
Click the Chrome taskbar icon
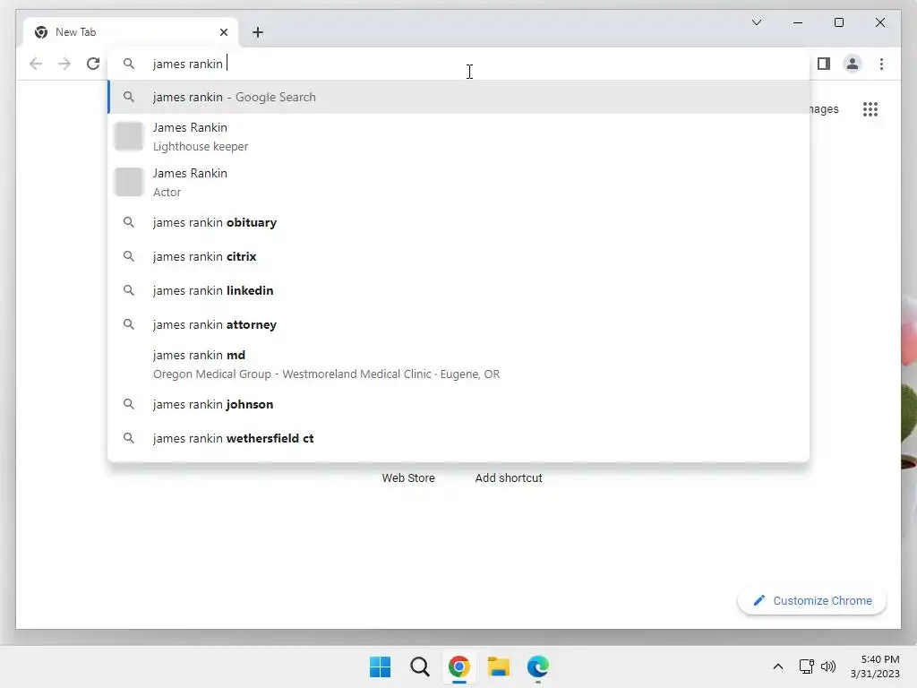point(459,666)
